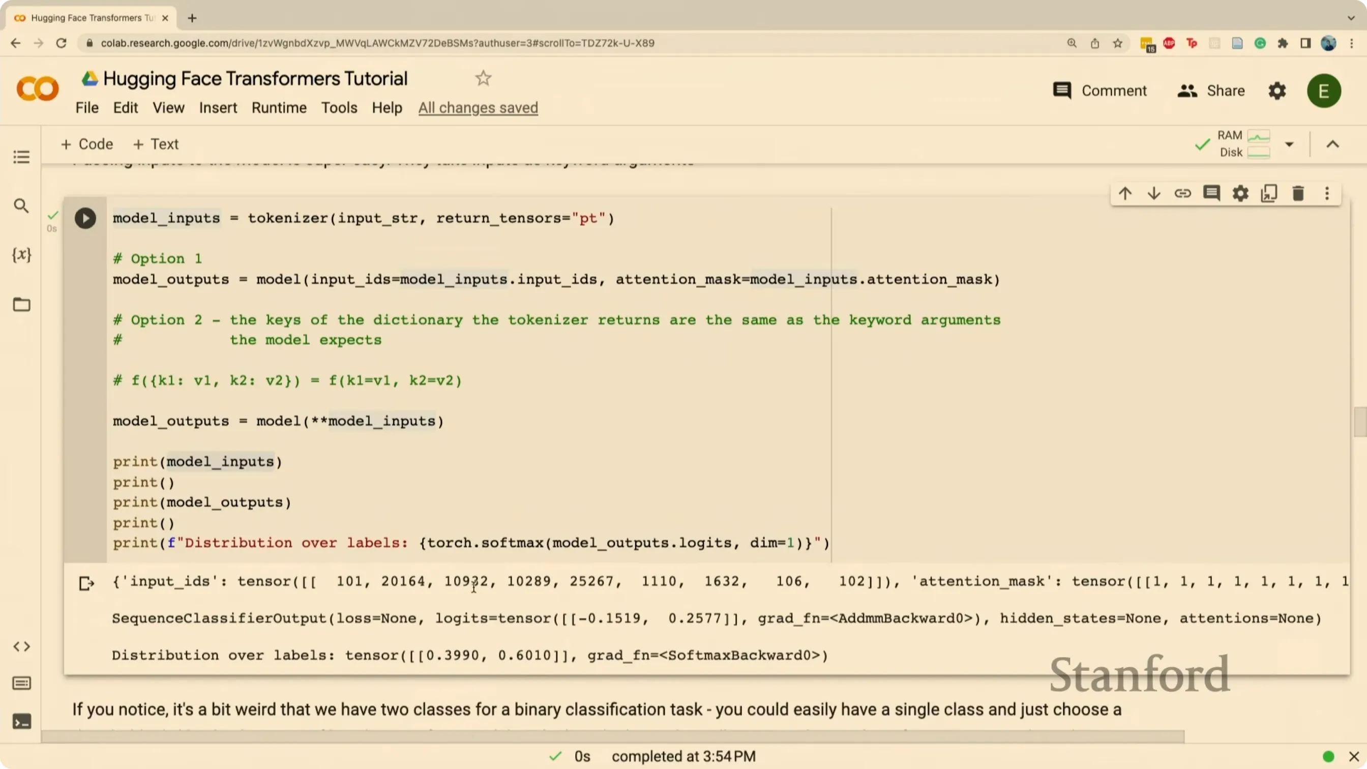
Task: Click the horizontal scrollbar at bottom
Action: (613, 735)
